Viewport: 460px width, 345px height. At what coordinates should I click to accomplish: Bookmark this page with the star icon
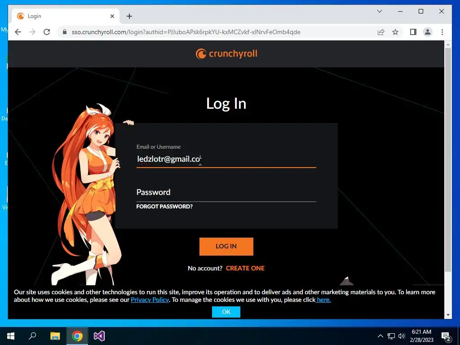[x=395, y=32]
